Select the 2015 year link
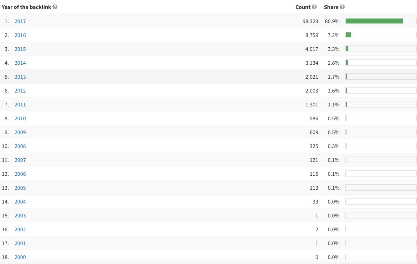The height and width of the screenshot is (264, 417). pyautogui.click(x=20, y=49)
